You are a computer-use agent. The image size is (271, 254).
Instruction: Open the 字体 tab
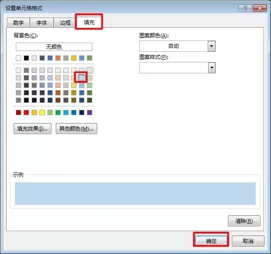(42, 22)
